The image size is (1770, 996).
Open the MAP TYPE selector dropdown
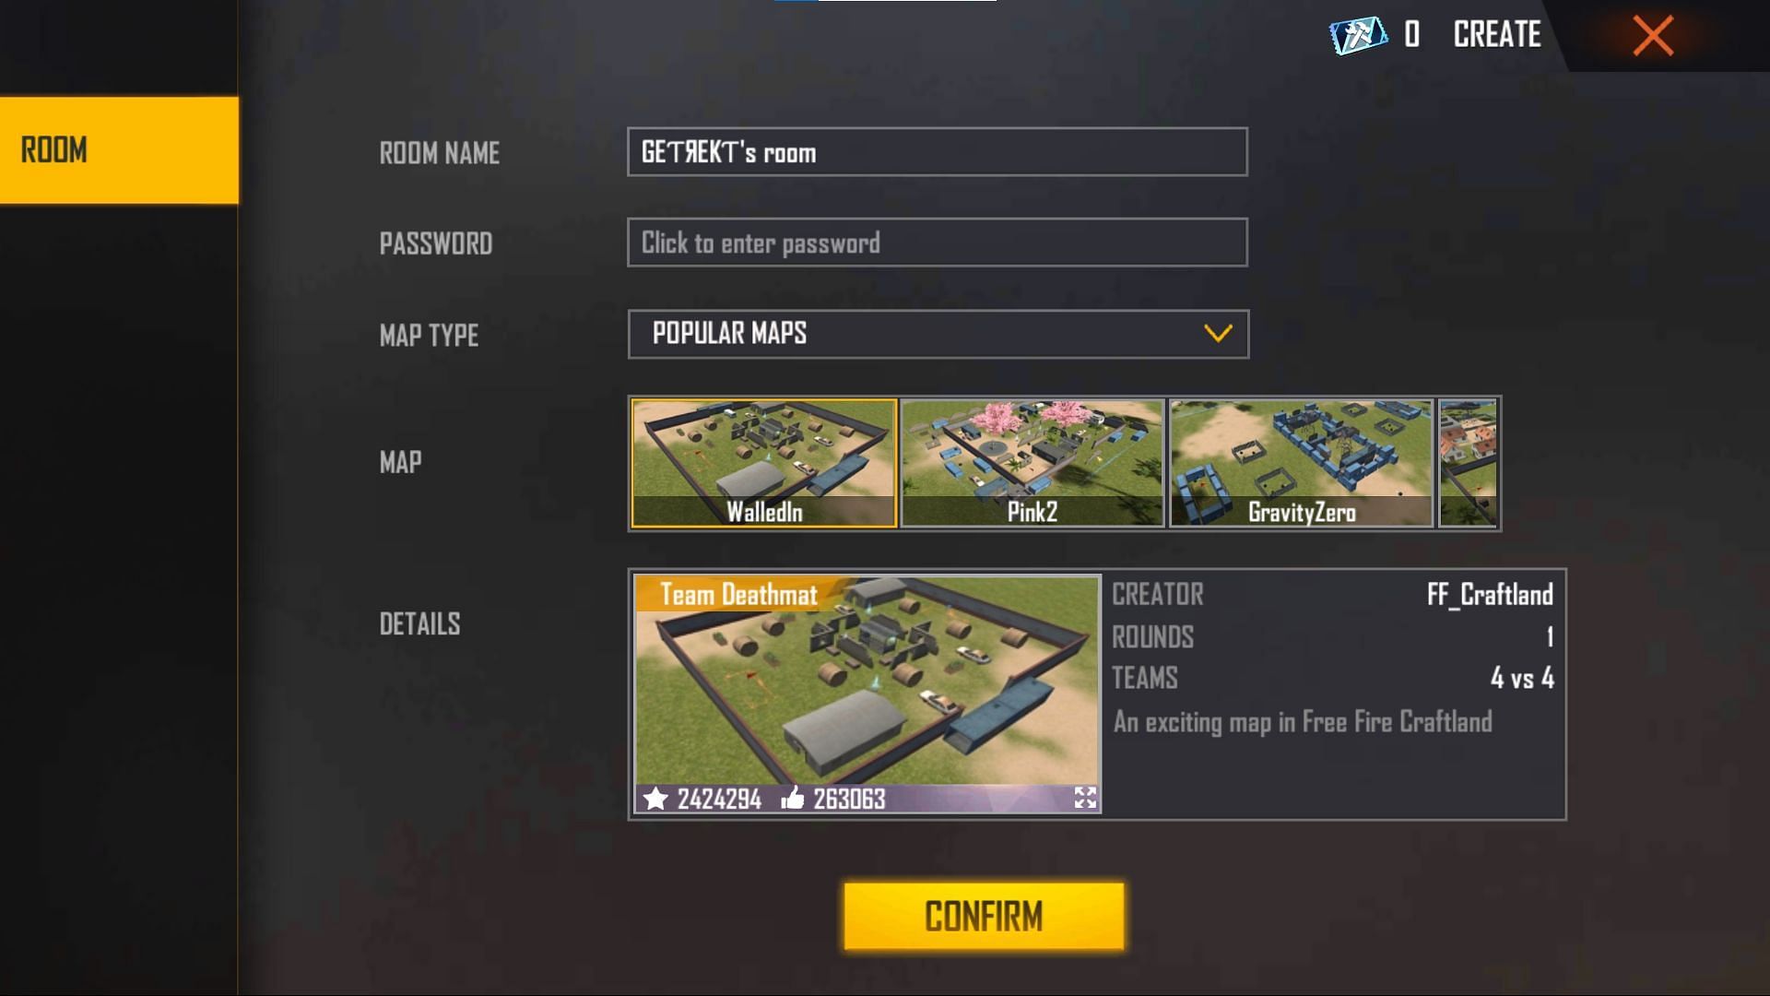coord(936,332)
